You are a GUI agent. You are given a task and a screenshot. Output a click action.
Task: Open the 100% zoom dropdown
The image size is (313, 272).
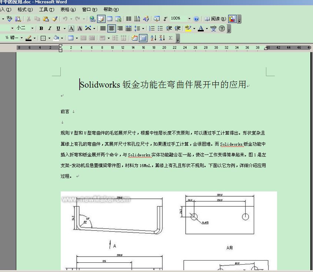(x=189, y=19)
